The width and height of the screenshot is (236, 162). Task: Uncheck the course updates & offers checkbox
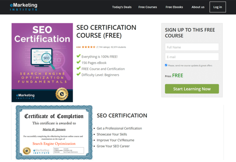point(166,65)
